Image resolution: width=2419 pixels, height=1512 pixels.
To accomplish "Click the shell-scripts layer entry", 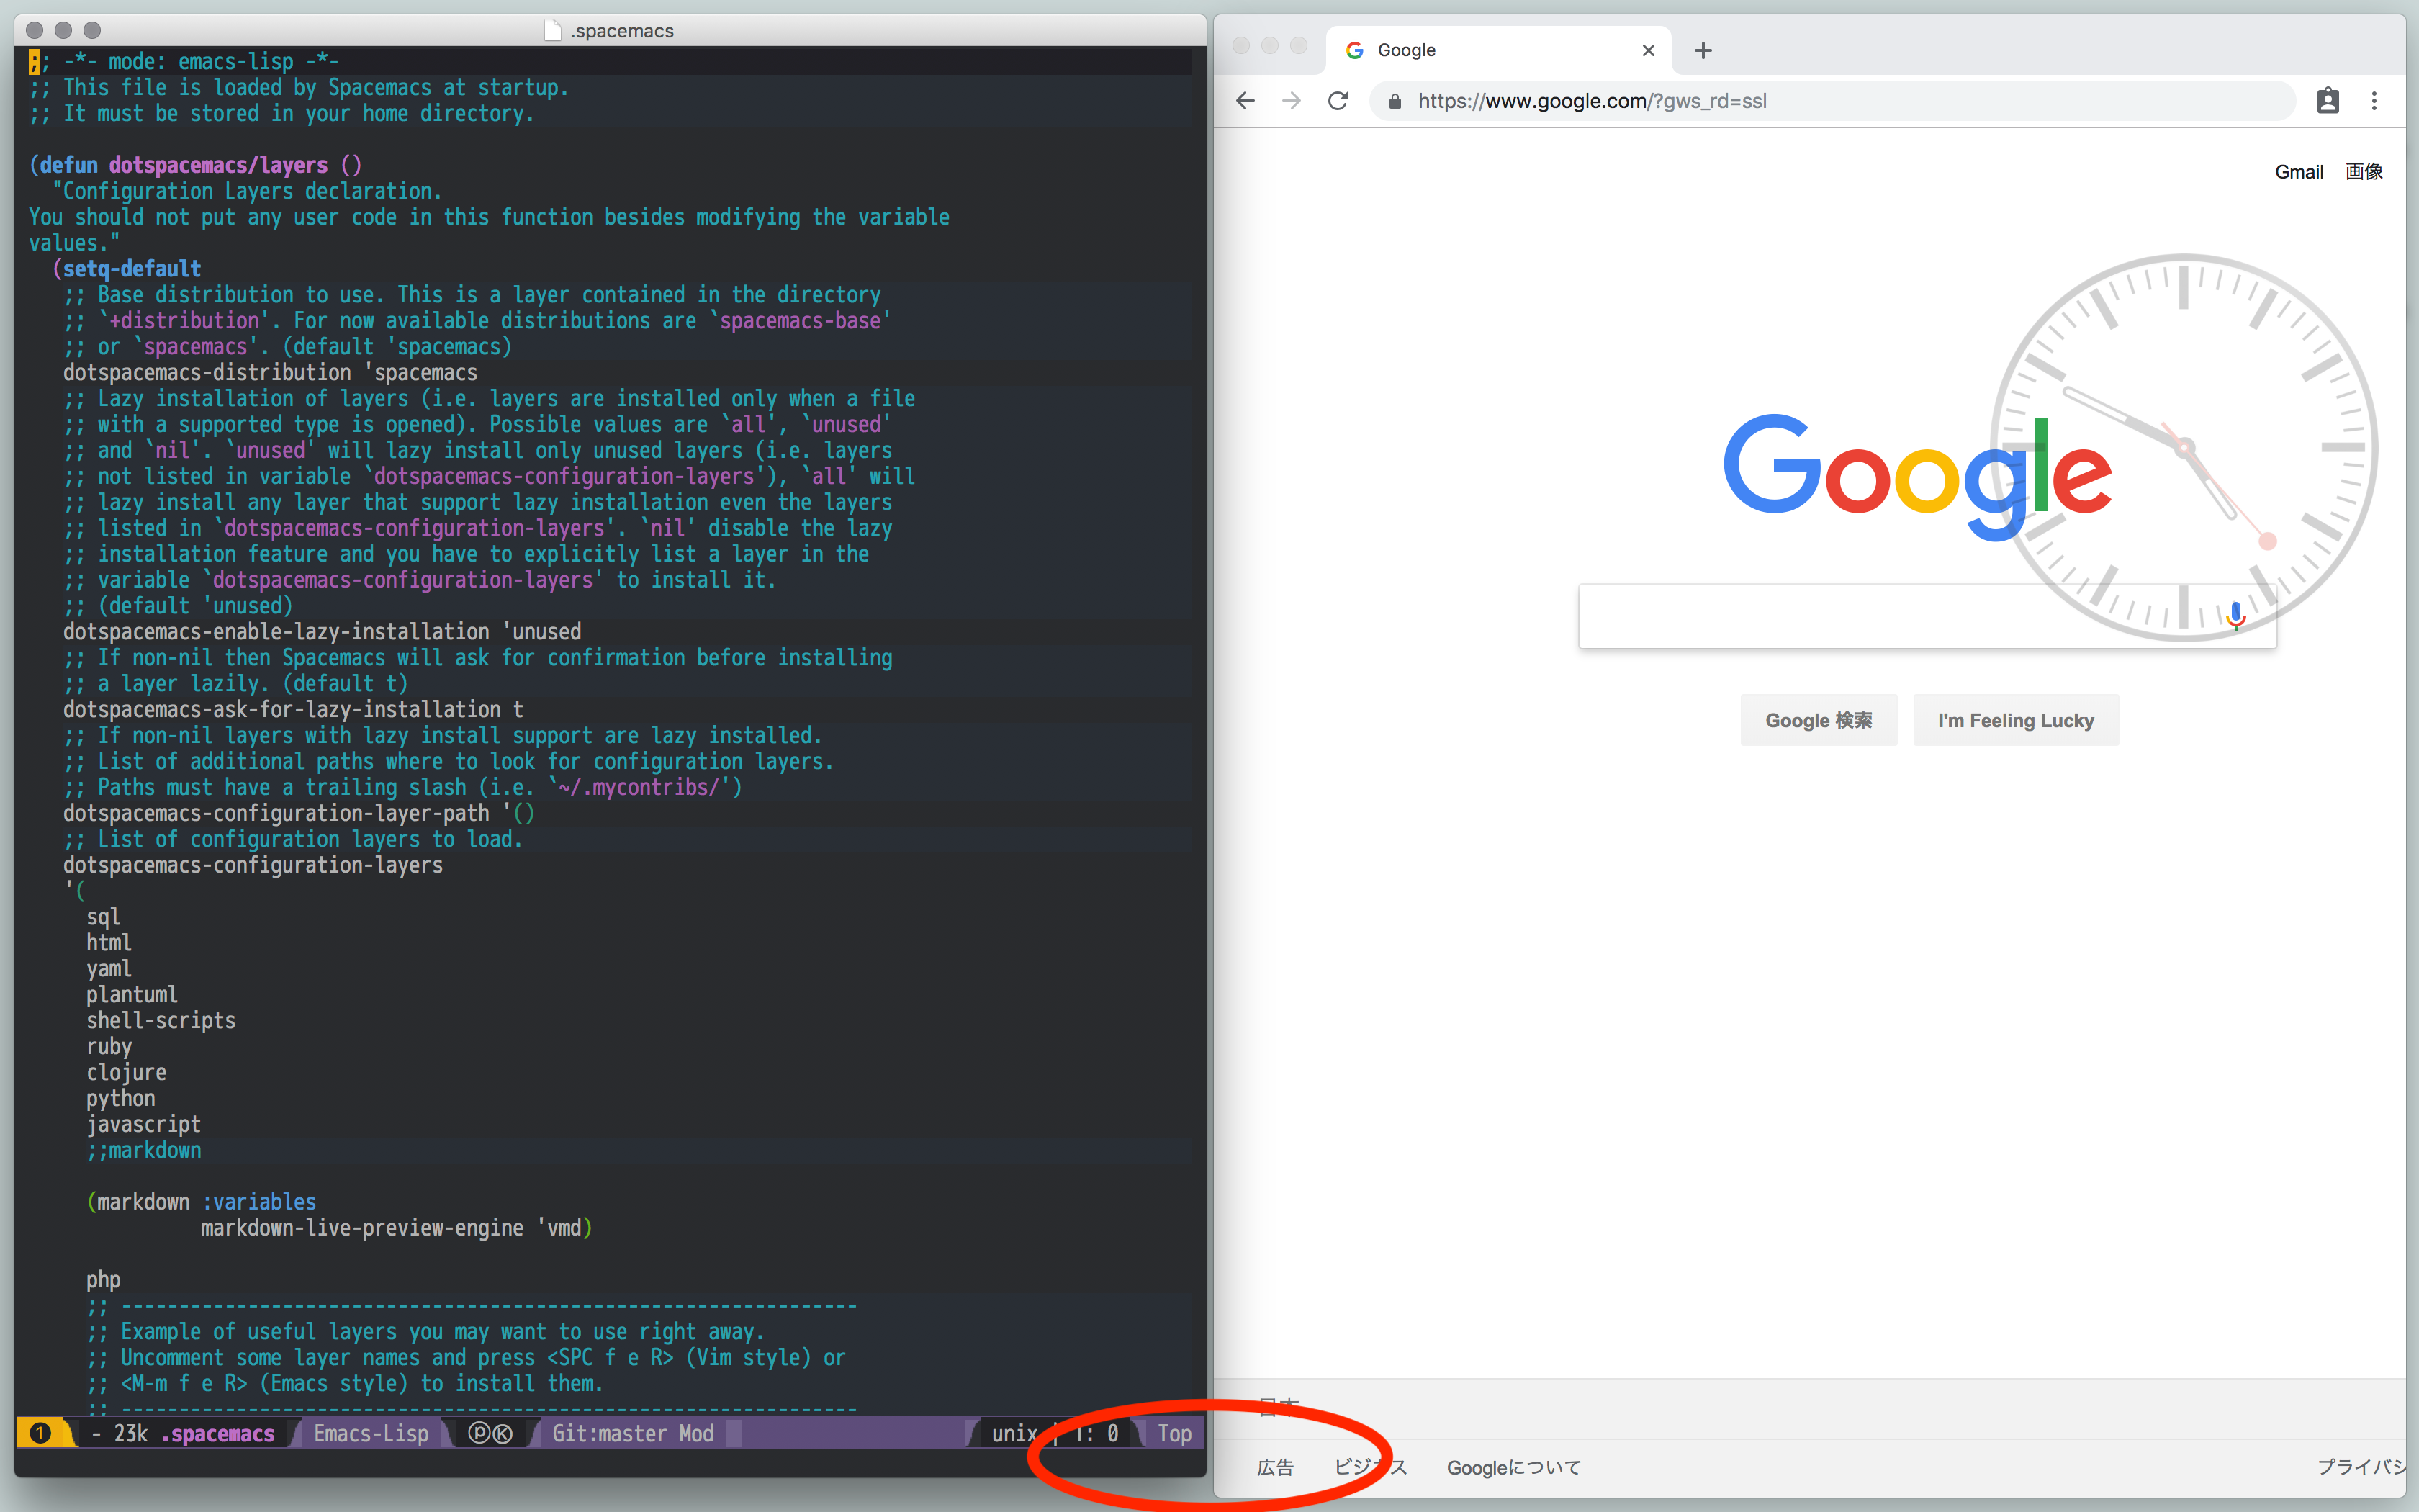I will (x=161, y=1020).
